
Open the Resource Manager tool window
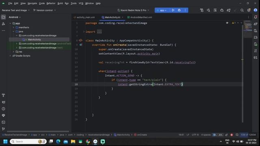(3, 24)
